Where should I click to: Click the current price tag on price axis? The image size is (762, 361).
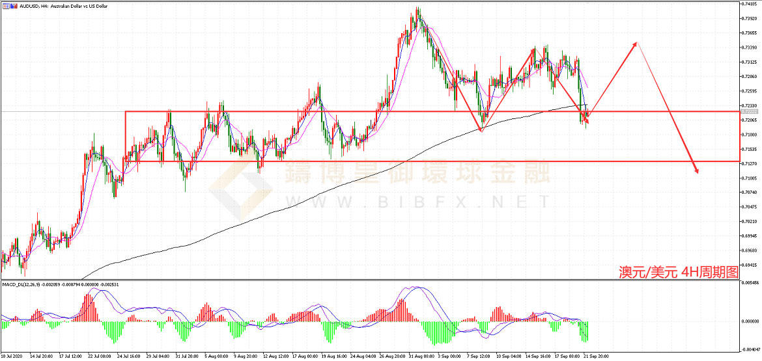point(748,112)
